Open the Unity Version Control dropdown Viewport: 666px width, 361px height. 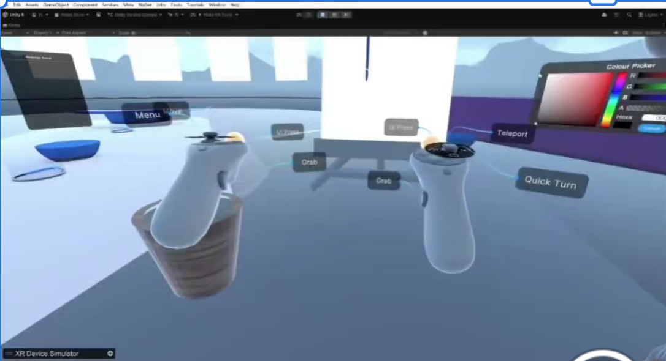[135, 15]
